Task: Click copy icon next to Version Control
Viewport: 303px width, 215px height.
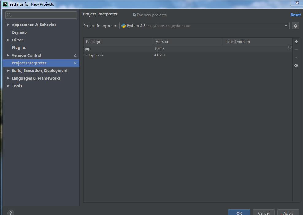Action: (x=75, y=55)
